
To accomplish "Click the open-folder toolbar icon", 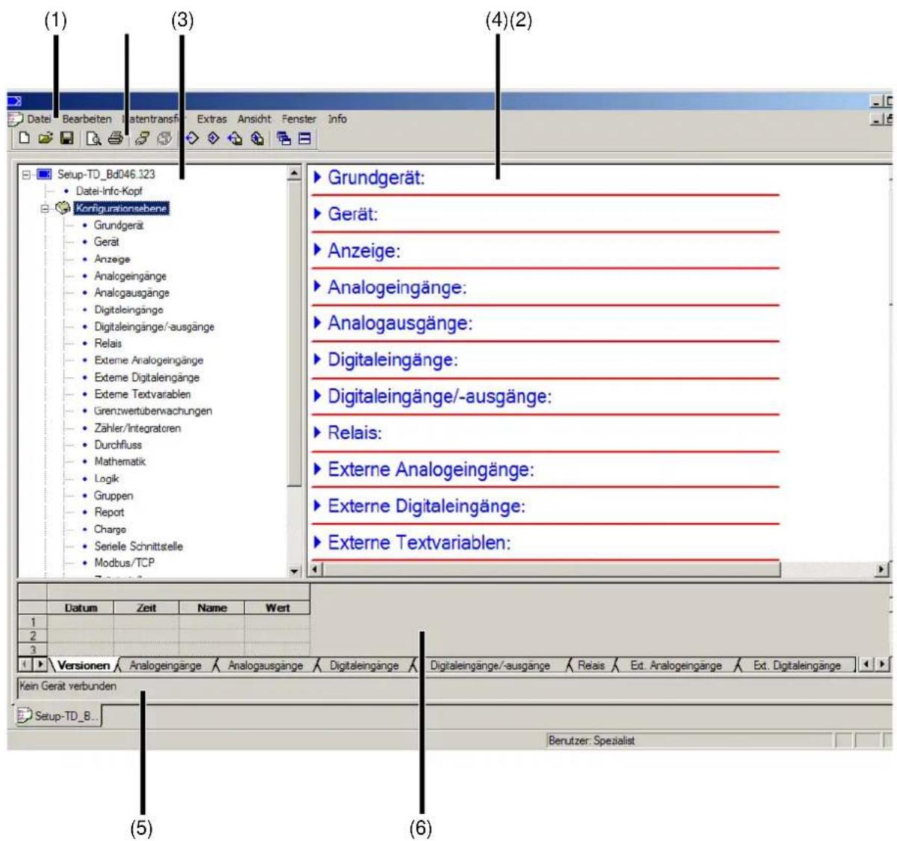I will (x=46, y=138).
